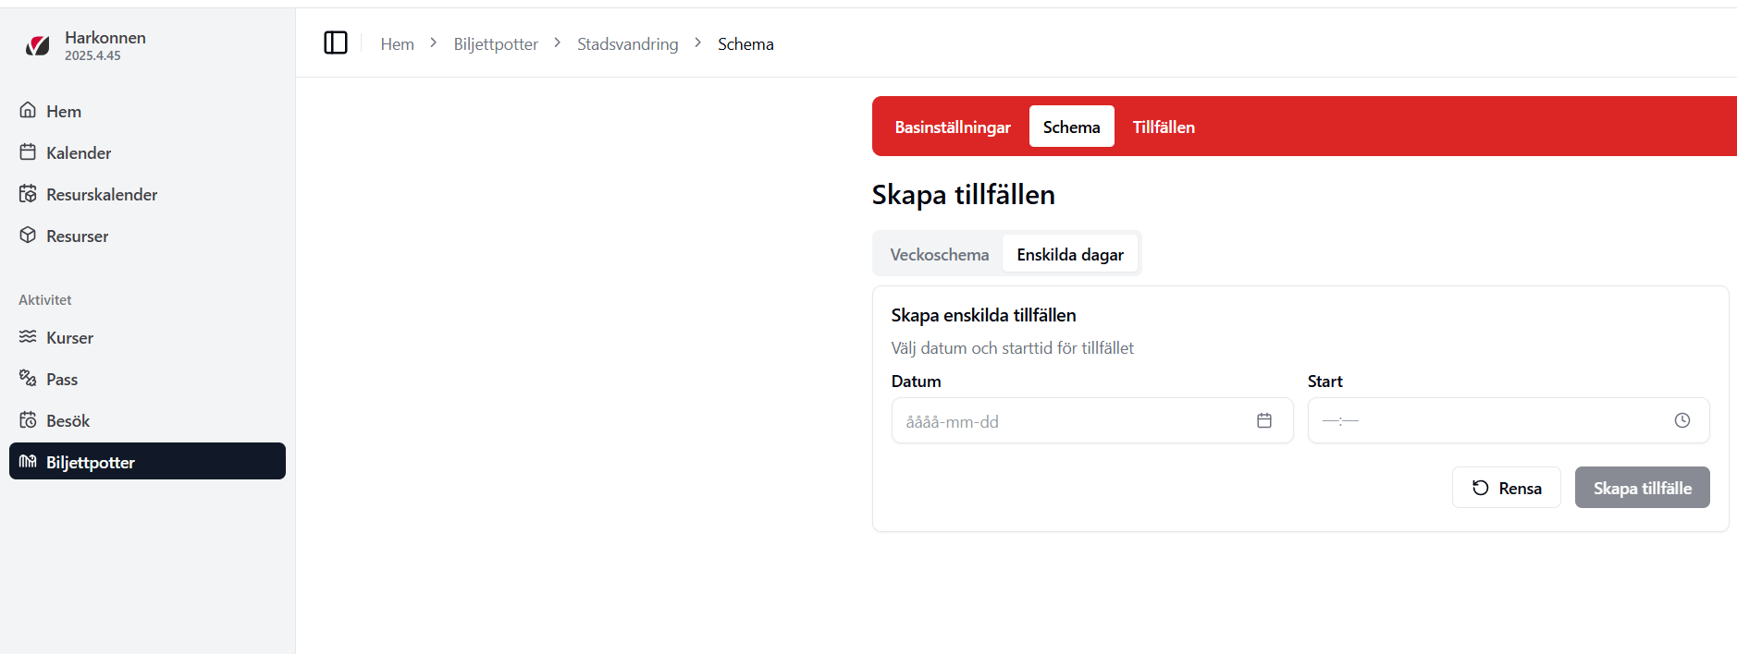Click the Skapa tillfälle button

tap(1641, 489)
